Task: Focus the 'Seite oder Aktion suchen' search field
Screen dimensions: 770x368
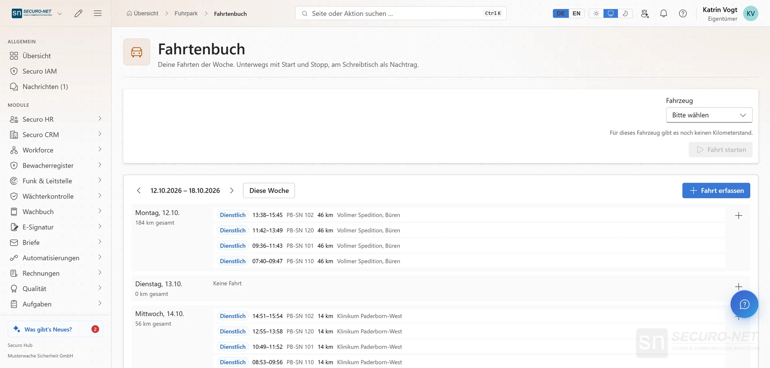Action: [401, 13]
